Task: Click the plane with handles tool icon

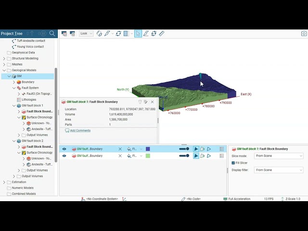Action: pos(154,34)
